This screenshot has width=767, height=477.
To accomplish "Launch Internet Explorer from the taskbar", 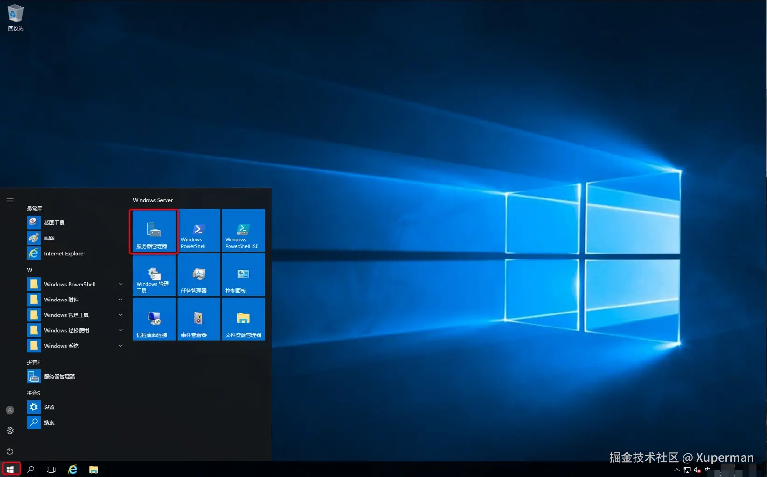I will 73,470.
